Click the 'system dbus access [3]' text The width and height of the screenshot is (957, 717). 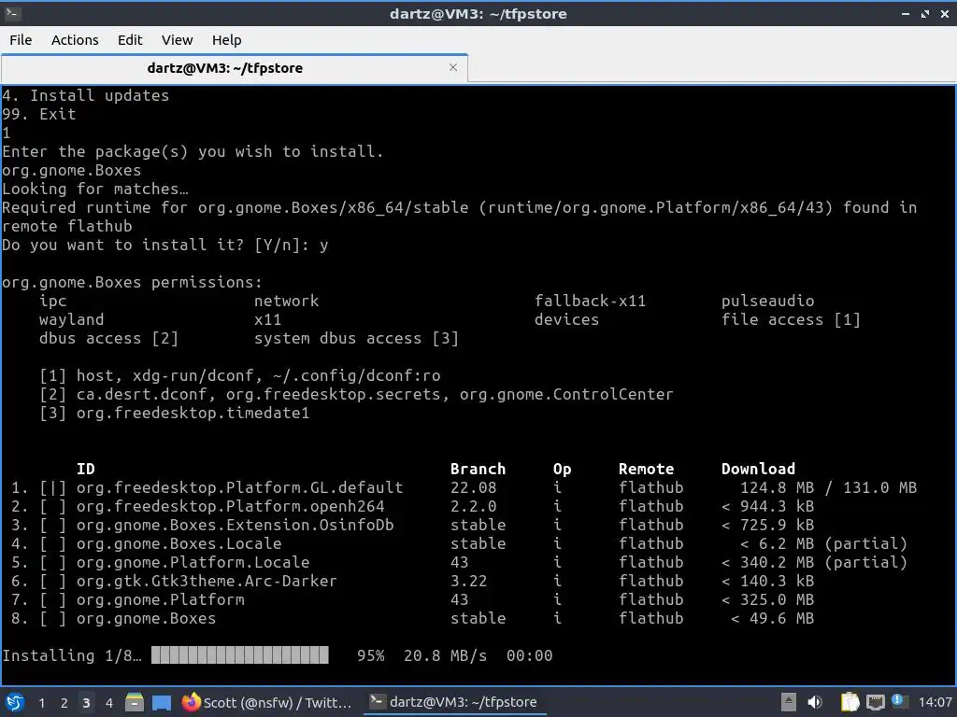356,338
